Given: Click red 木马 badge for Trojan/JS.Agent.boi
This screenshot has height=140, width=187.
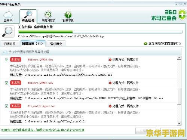Looking at the screenshot, I should 16,106.
